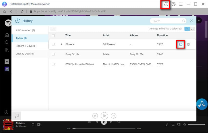The image size is (208, 133).
Task: Open the History clock icon in title bar
Action: (x=166, y=4)
